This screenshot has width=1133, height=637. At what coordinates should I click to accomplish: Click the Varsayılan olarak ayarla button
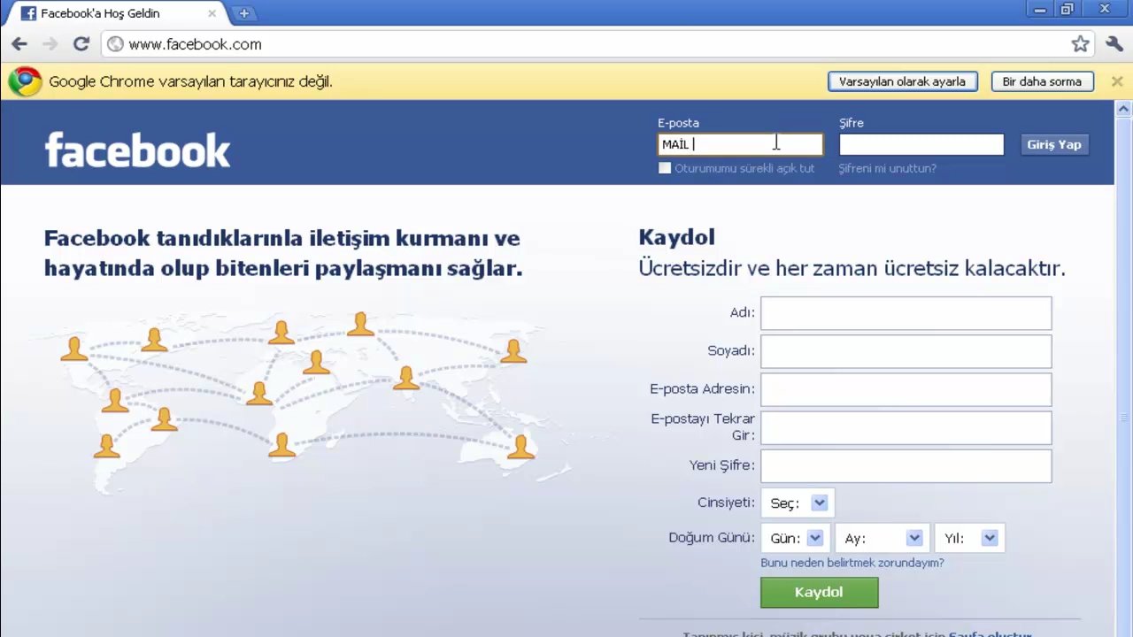[x=902, y=81]
